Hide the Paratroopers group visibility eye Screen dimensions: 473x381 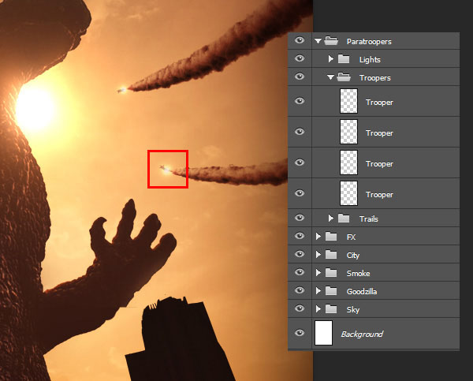tap(300, 40)
